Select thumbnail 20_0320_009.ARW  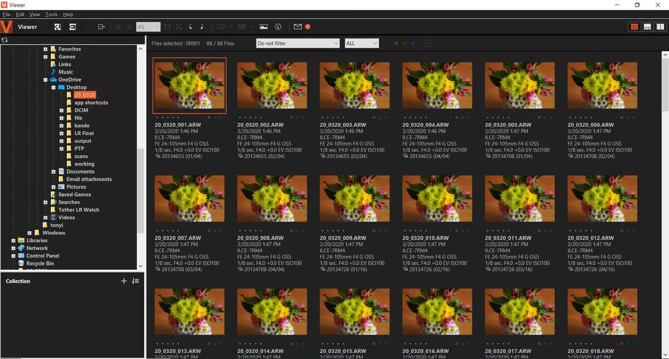[355, 199]
